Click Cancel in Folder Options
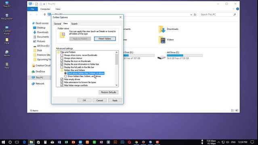Viewport: 258px width, 145px height. pos(100,100)
